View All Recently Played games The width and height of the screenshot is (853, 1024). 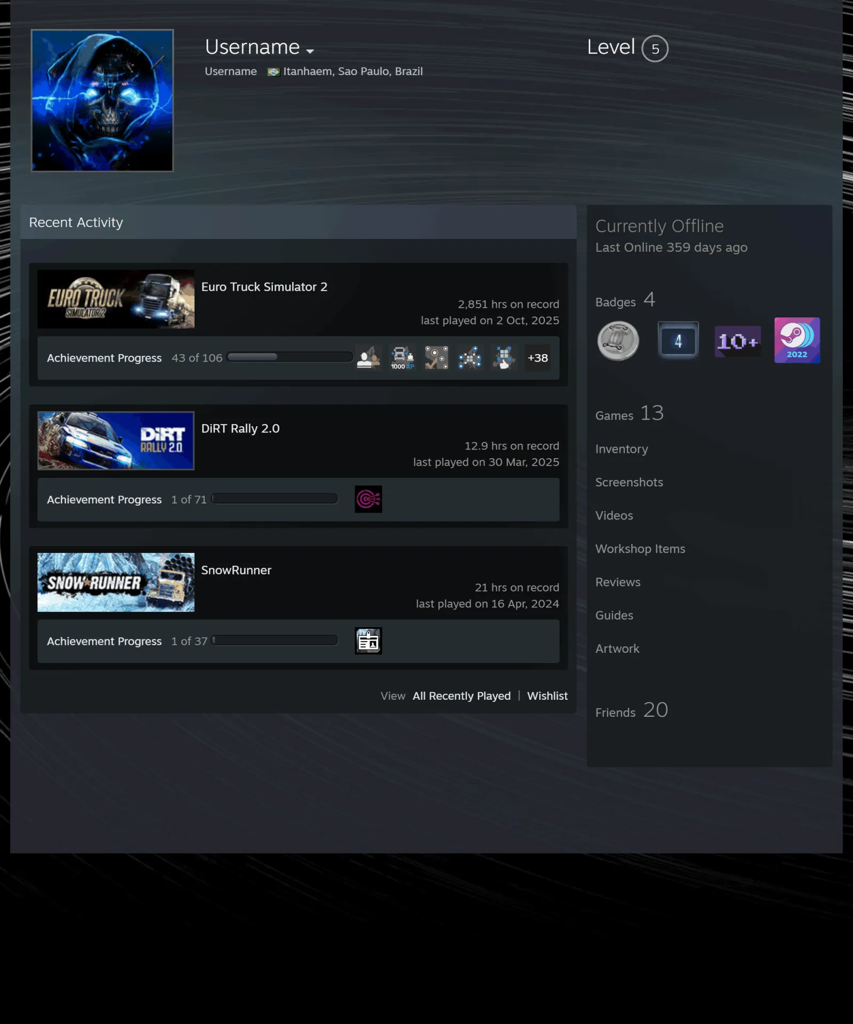[462, 696]
